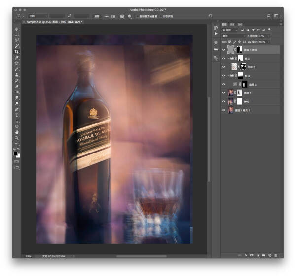Select the Brush tool
This screenshot has width=296, height=276.
pos(17,69)
